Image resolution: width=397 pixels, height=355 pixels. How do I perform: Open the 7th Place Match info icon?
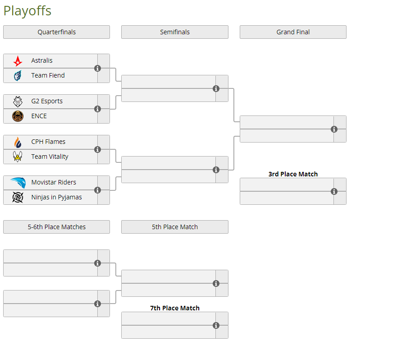(216, 325)
